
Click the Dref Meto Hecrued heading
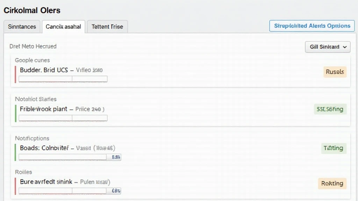click(33, 46)
